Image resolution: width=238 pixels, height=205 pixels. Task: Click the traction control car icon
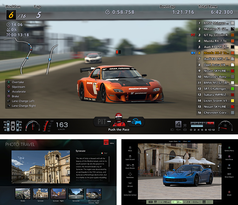[x=185, y=126]
